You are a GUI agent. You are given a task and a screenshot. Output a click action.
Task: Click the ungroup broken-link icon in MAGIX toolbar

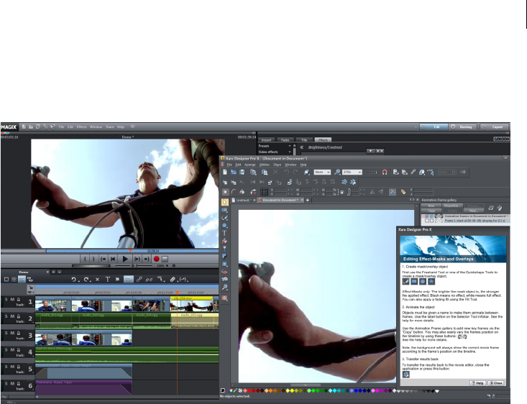click(x=150, y=280)
